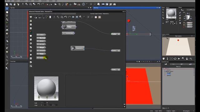Viewport: 200px width, 112px height.
Task: Click the camera zoom magnifier icon
Action: pos(183,58)
